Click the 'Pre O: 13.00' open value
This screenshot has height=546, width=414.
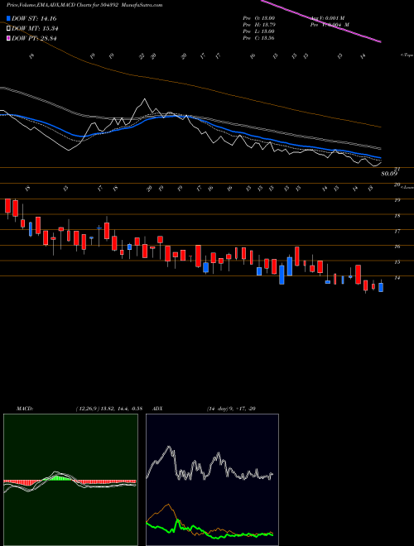(x=259, y=18)
